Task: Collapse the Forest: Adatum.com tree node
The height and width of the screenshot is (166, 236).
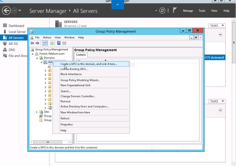Action: 33,54
